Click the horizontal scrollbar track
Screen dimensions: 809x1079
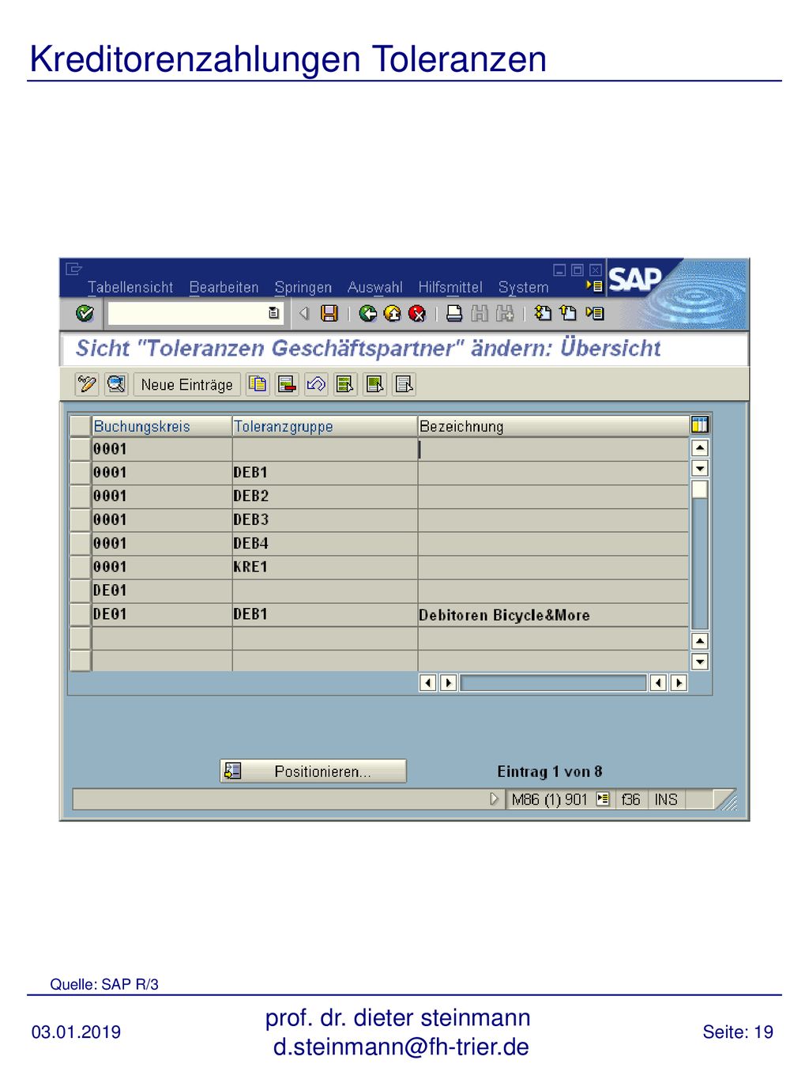[x=553, y=682]
